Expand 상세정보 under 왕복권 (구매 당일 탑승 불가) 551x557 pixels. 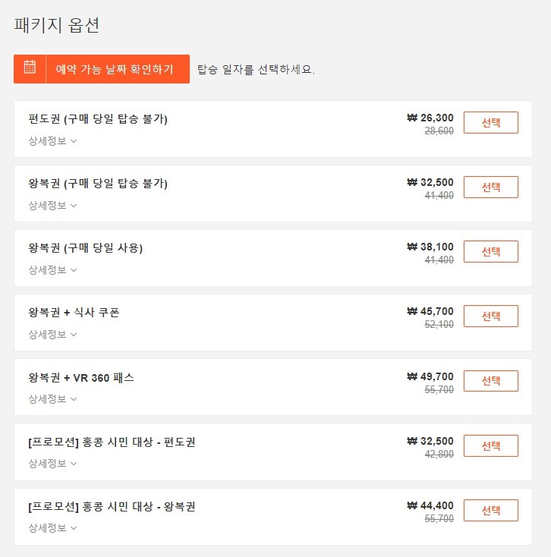tap(52, 206)
